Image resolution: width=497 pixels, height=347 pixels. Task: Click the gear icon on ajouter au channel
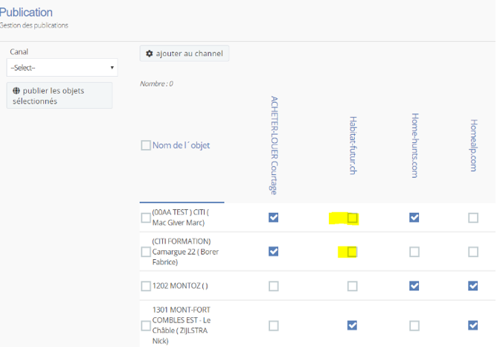click(149, 54)
